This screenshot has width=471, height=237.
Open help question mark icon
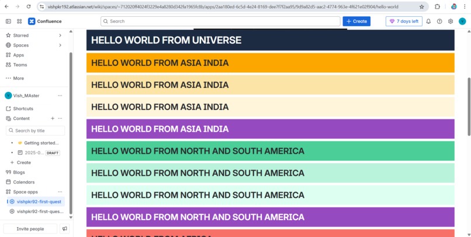[439, 21]
